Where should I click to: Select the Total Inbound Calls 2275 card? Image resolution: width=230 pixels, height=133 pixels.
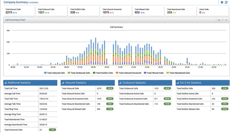tap(20, 11)
